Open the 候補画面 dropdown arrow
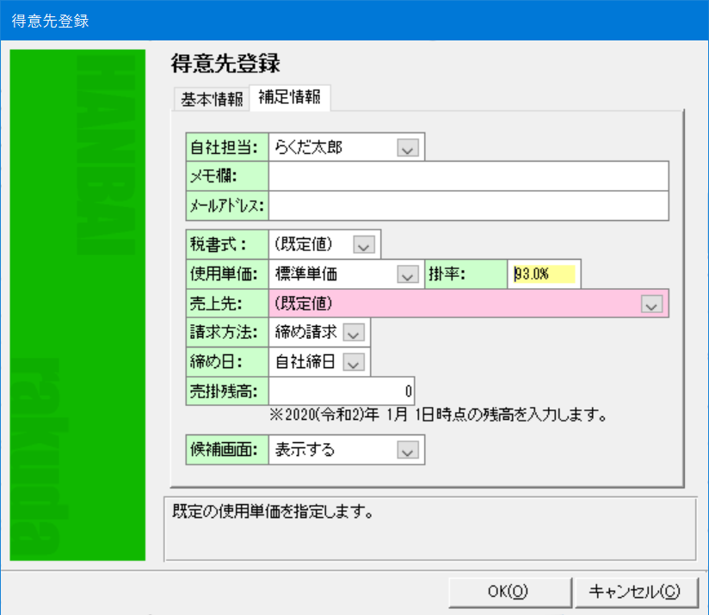This screenshot has height=615, width=709. coord(407,450)
